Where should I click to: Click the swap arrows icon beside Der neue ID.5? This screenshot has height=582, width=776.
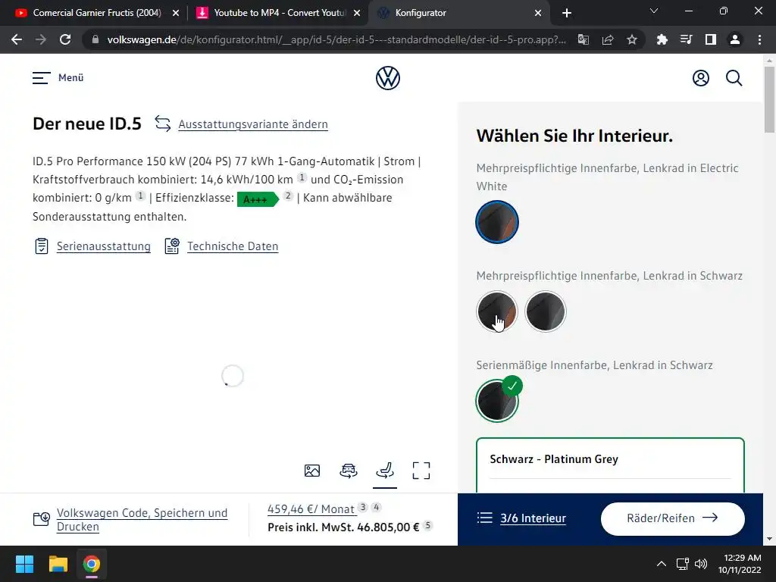pyautogui.click(x=162, y=124)
